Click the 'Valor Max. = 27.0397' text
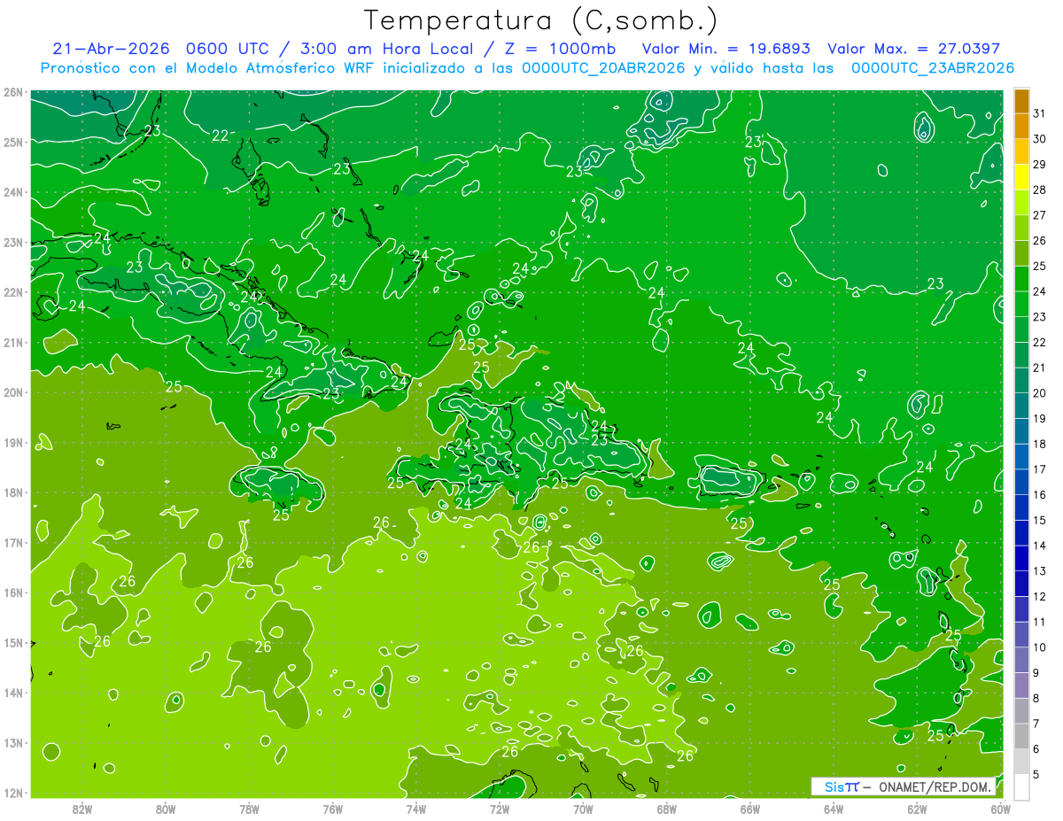The width and height of the screenshot is (1063, 821). tap(913, 49)
